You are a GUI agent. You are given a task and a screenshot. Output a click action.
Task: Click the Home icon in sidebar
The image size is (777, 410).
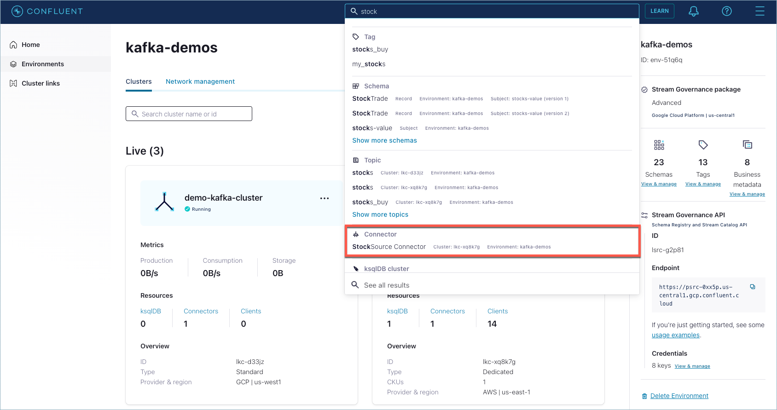[x=13, y=45]
